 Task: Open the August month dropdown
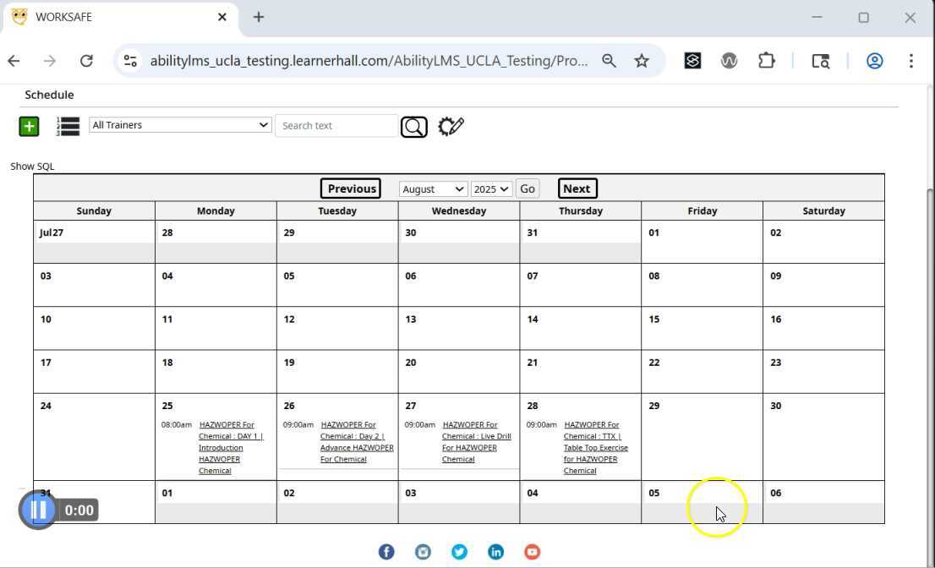click(x=432, y=189)
